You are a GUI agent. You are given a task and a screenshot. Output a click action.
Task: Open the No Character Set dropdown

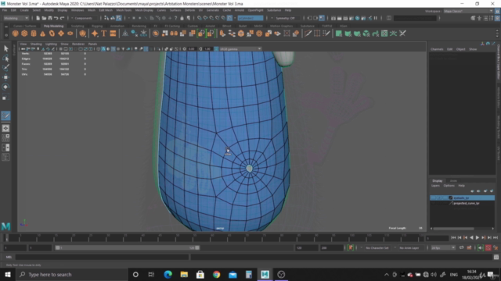377,247
